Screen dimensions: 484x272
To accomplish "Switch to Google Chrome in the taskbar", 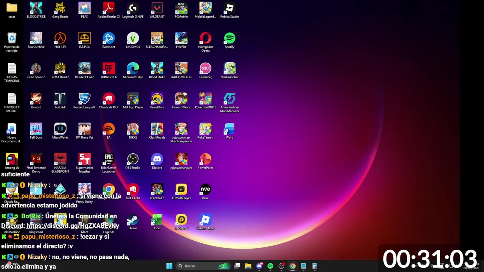I will (292, 266).
